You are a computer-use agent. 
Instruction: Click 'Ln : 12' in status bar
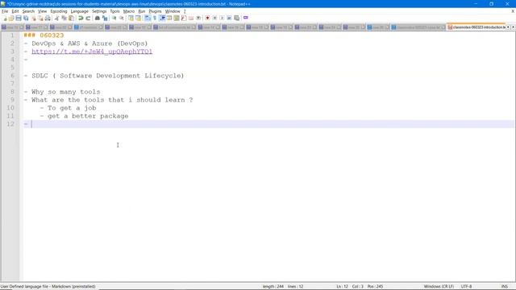click(x=342, y=287)
